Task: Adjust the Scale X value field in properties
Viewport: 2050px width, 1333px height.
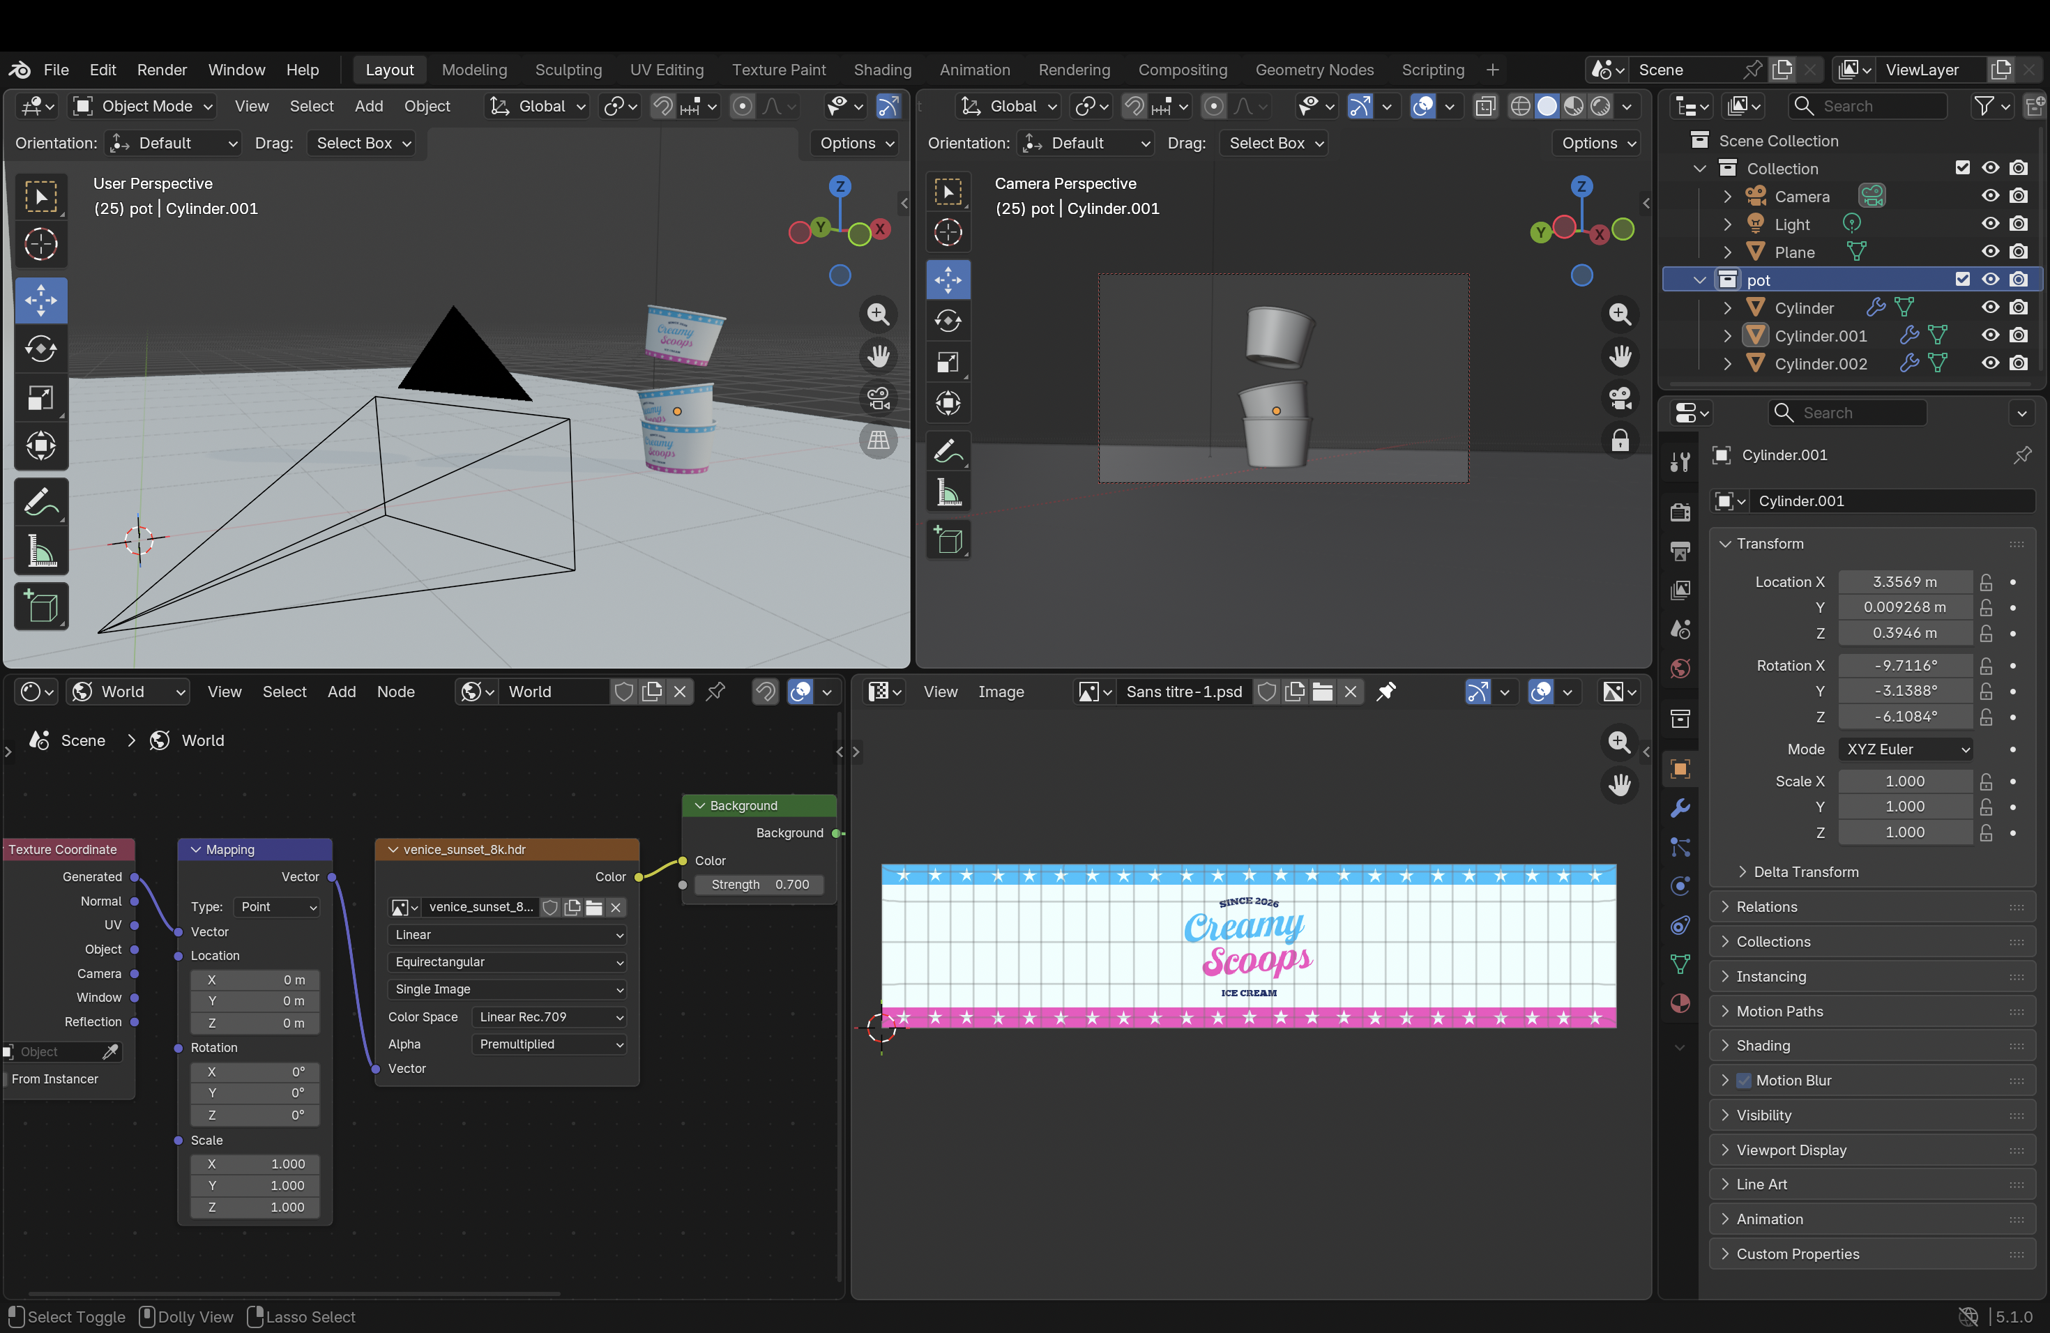Action: coord(1905,781)
